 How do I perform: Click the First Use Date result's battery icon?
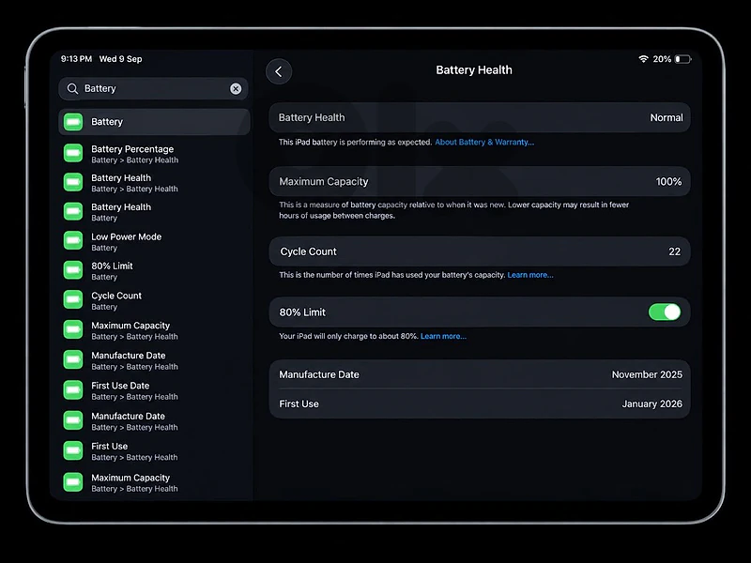point(73,390)
